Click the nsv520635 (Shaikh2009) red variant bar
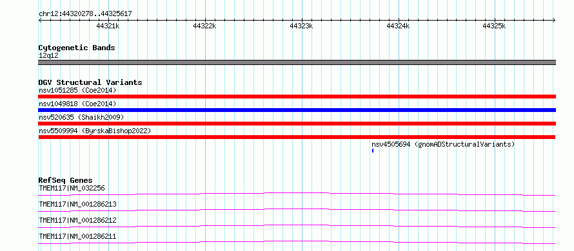This screenshot has width=574, height=251. (297, 124)
